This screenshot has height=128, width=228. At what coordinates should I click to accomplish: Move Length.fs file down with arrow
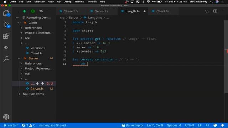(42, 84)
